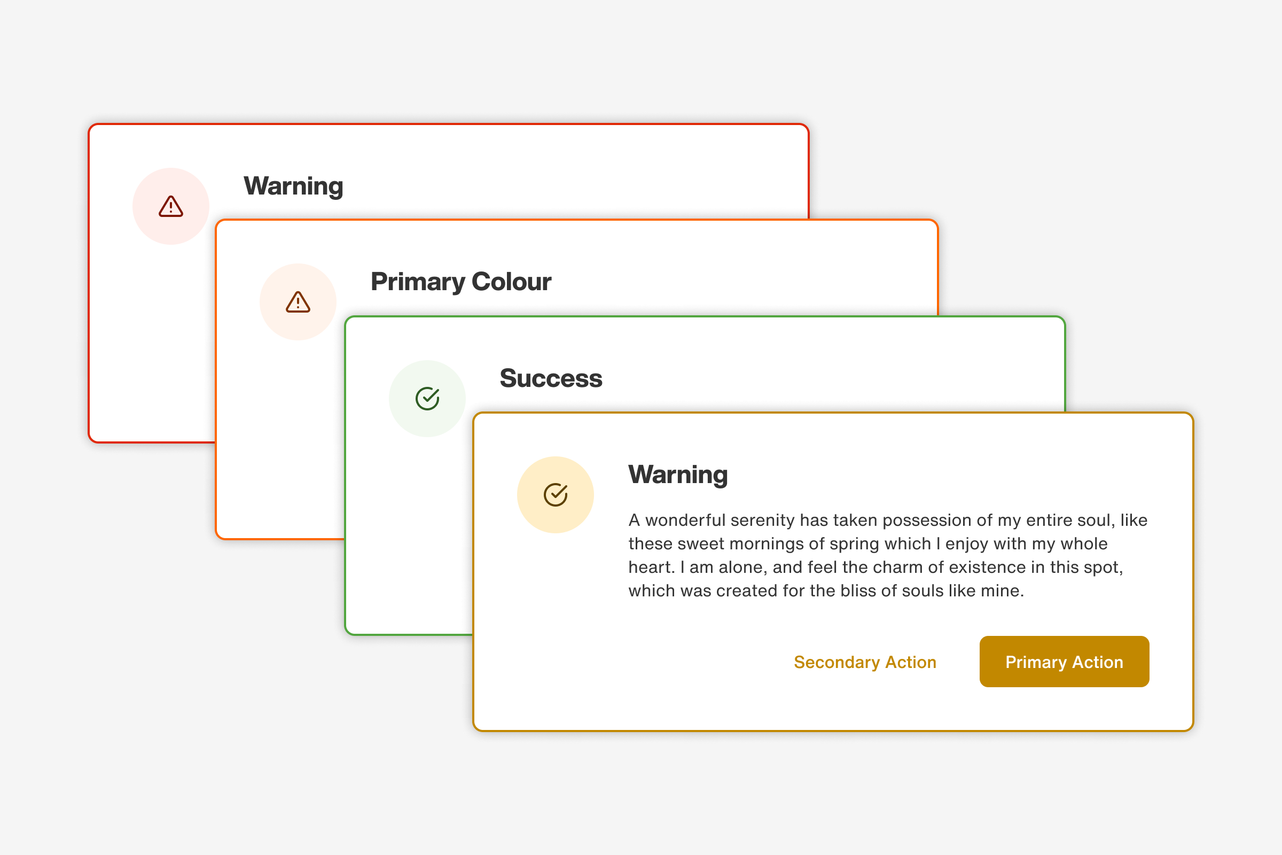Screen dimensions: 1282x855
Task: Select the Warning heading on the red card
Action: 293,186
